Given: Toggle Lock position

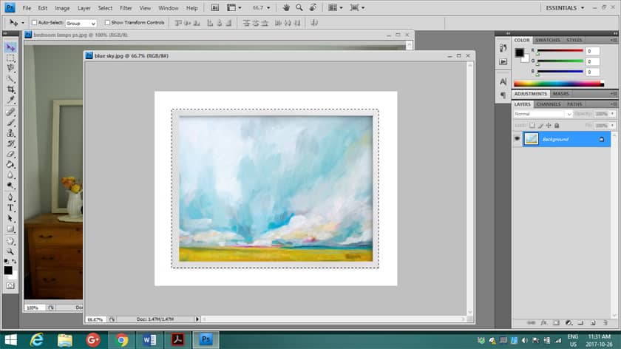Looking at the screenshot, I should point(549,126).
